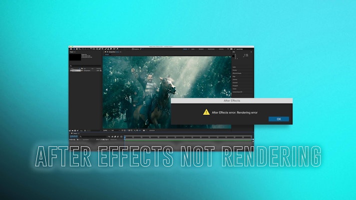This screenshot has width=356, height=200.
Task: Click the composition icon in Project panel
Action: [71, 70]
